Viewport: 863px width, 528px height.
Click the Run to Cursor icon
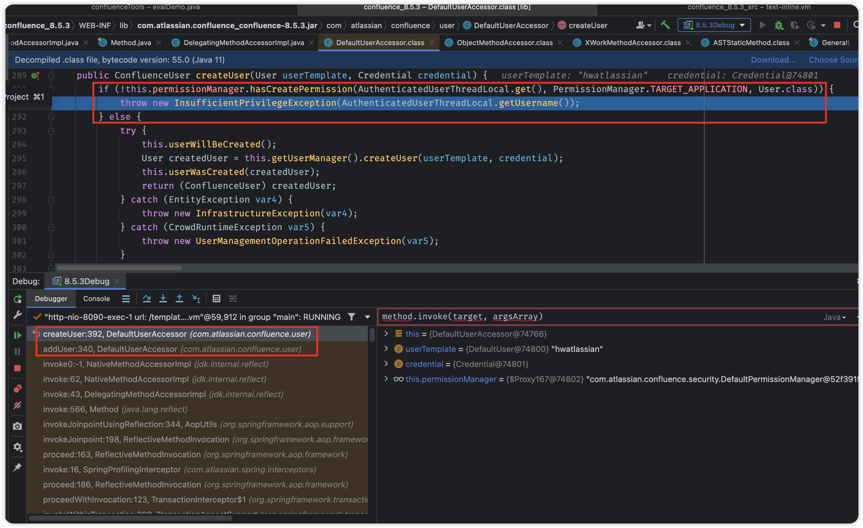click(x=196, y=299)
